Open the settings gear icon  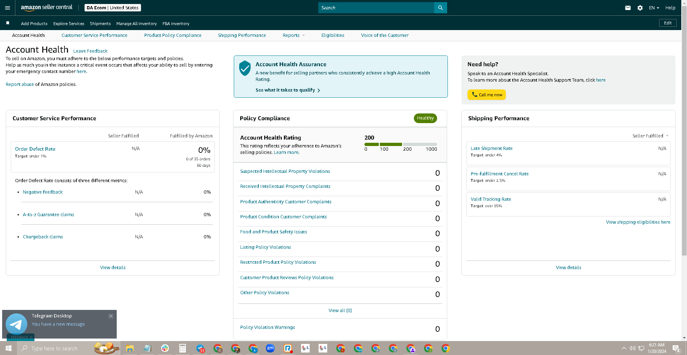pos(640,8)
